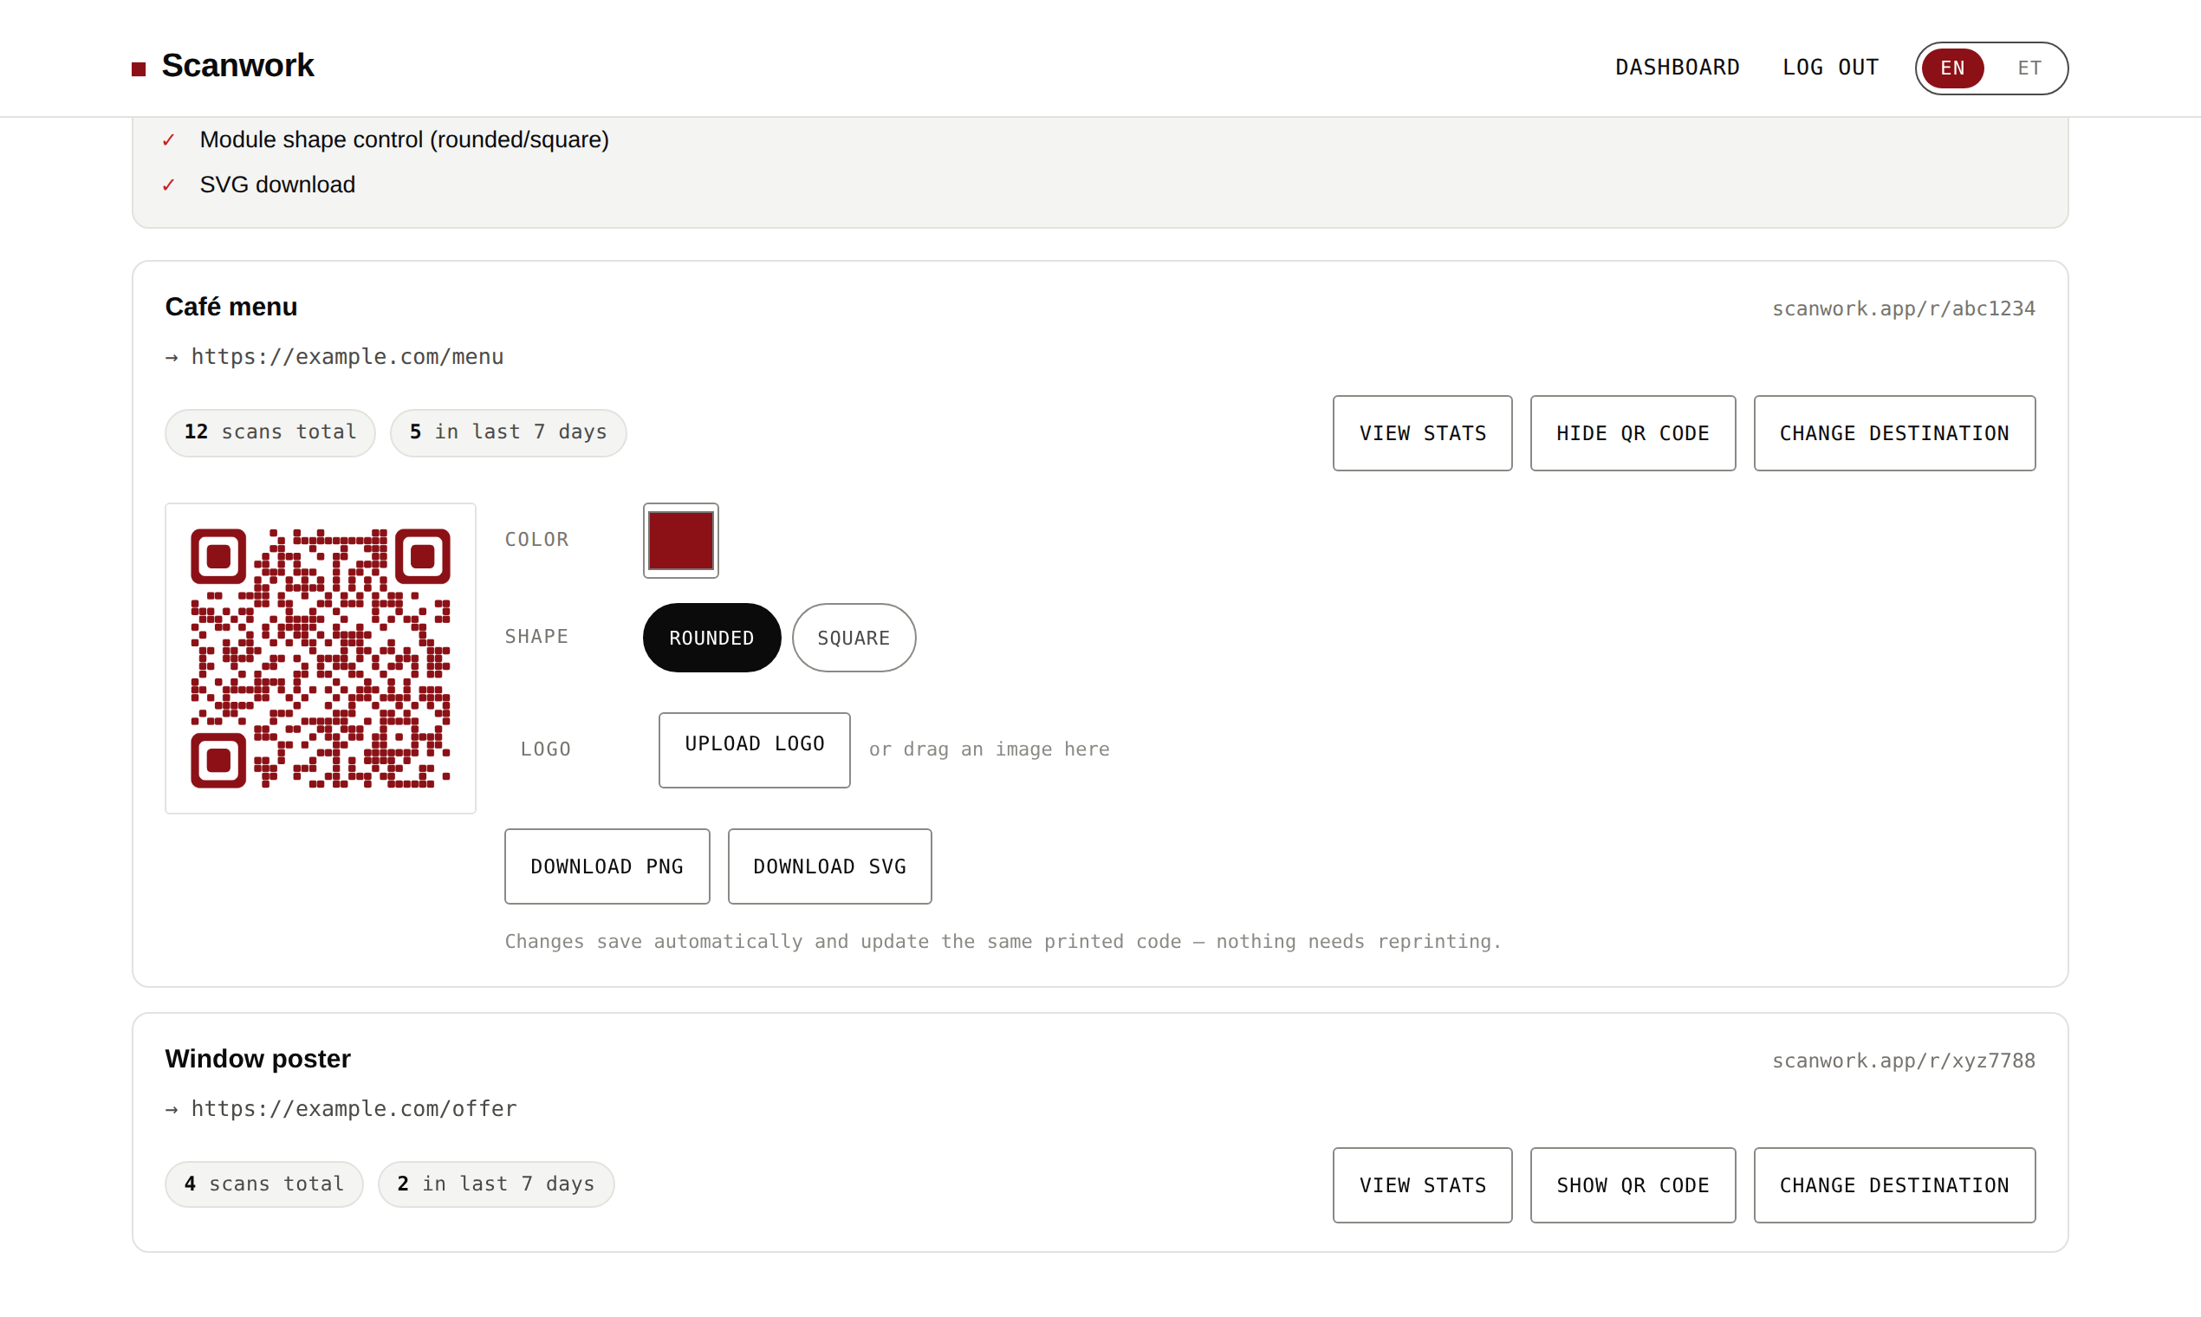Click the 5 in last 7 days badge

point(508,432)
